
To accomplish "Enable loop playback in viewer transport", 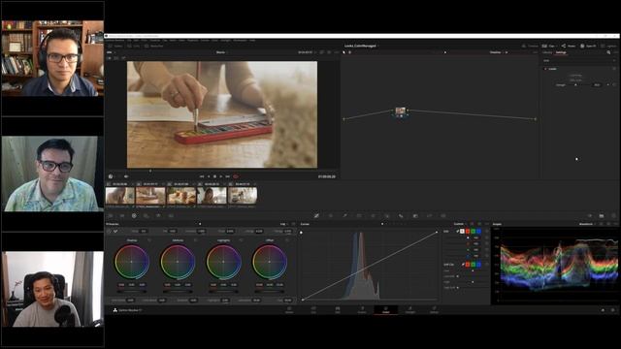I will (236, 176).
